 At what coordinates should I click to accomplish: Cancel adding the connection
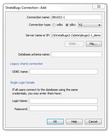[93, 122]
